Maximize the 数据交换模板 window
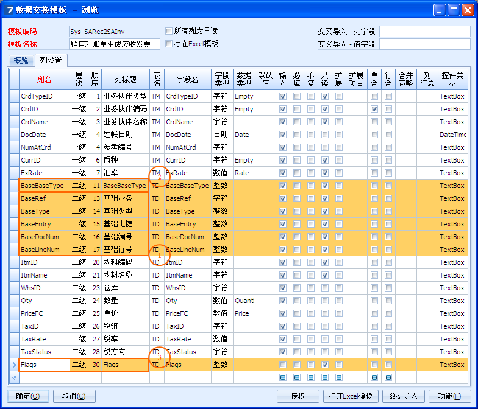478x409 pixels. coord(454,10)
